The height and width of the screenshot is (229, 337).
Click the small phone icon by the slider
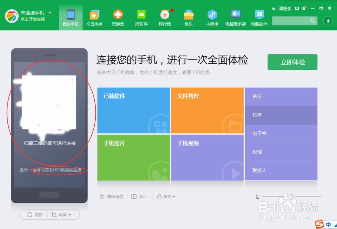[x=258, y=197]
